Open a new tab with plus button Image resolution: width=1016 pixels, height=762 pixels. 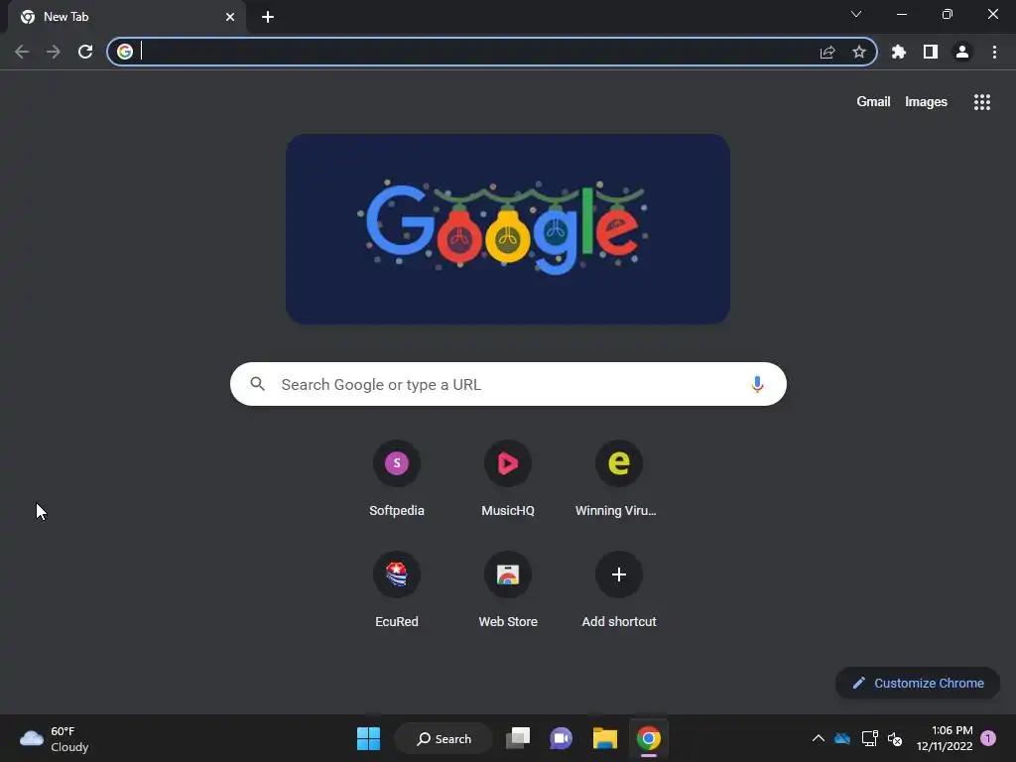(x=268, y=17)
